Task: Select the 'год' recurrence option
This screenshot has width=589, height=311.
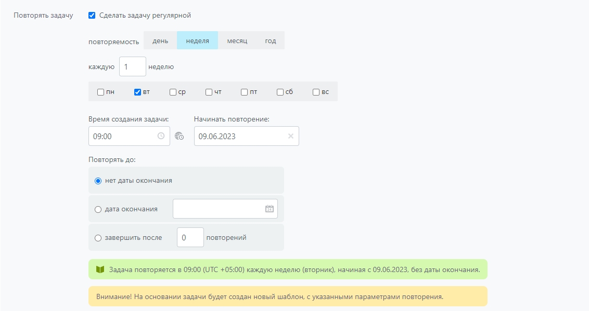Action: [271, 41]
